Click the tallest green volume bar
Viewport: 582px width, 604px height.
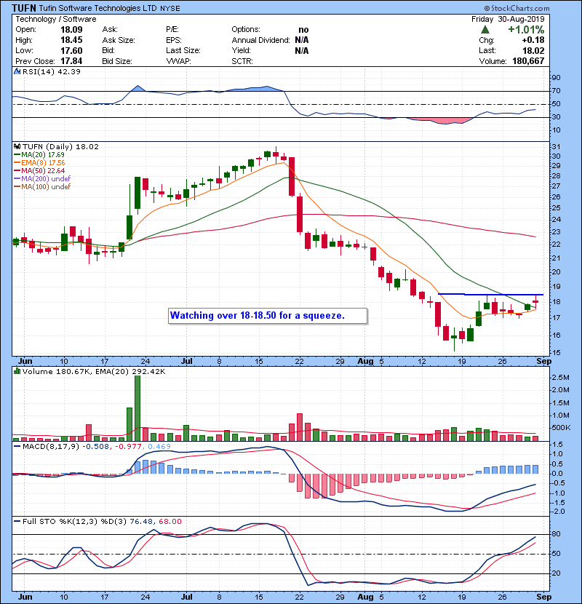click(137, 408)
